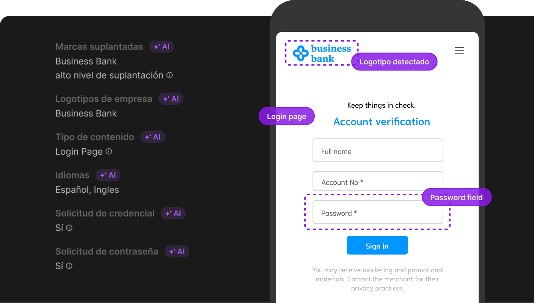
Task: Click AI badge beside Tipo de contenido
Action: pyautogui.click(x=153, y=137)
